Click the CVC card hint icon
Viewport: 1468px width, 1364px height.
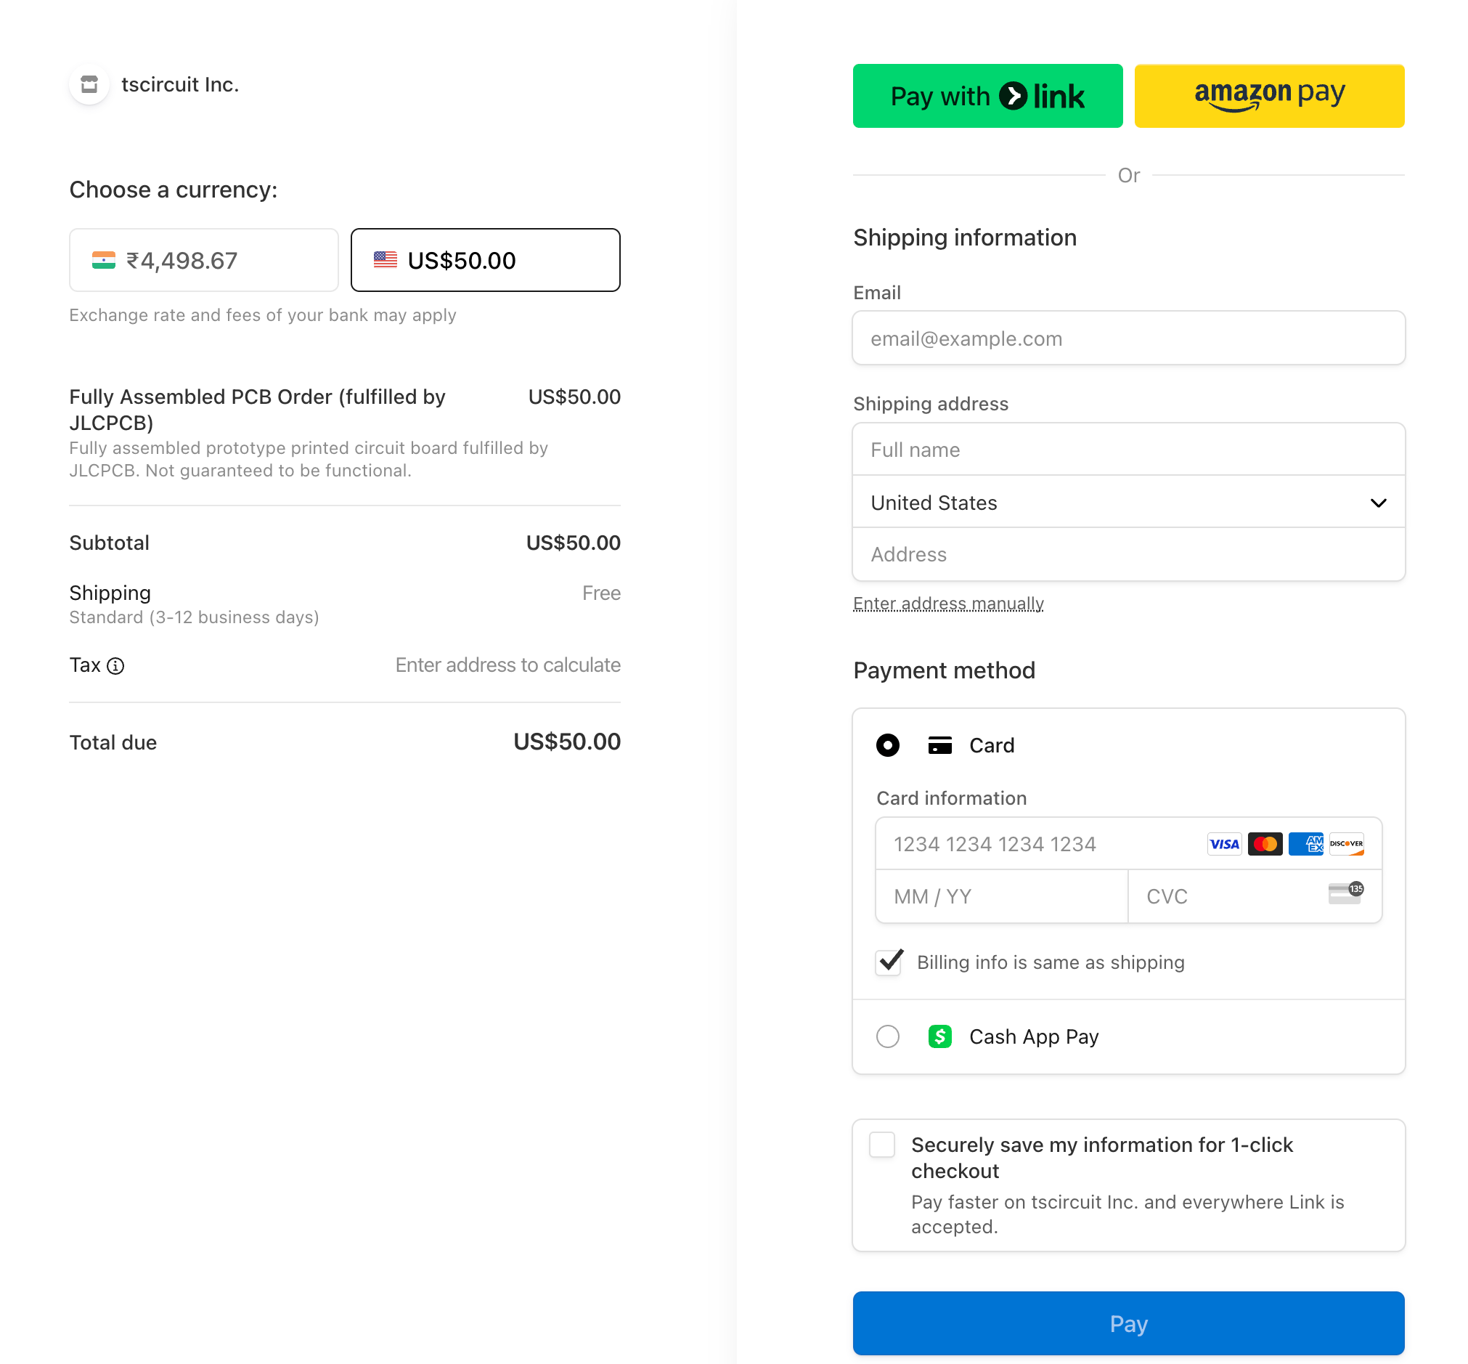[x=1345, y=893]
